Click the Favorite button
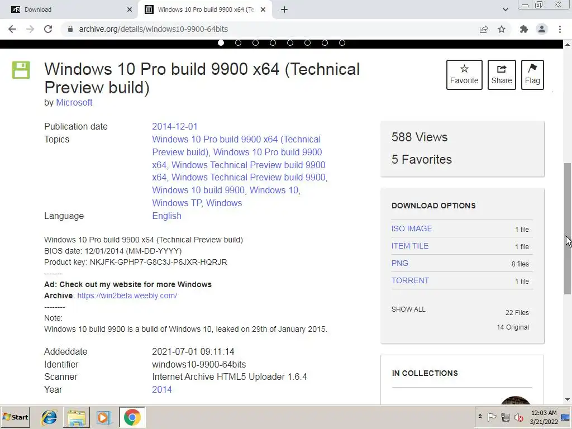The width and height of the screenshot is (572, 429). click(464, 75)
